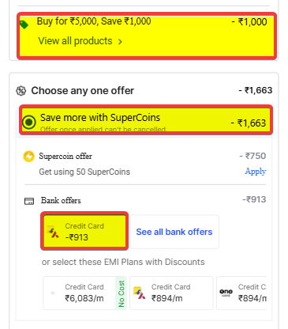The height and width of the screenshot is (329, 288).
Task: Click the green price tag icon
Action: coord(24,25)
